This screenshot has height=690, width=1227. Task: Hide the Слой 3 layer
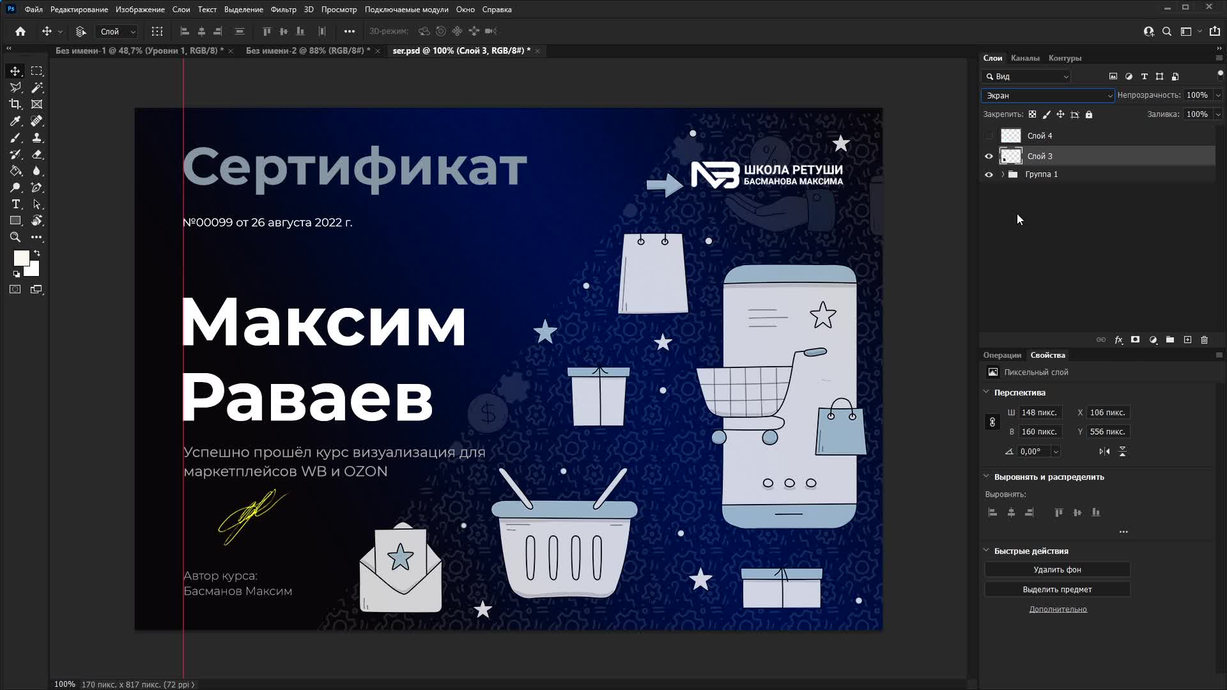point(989,157)
